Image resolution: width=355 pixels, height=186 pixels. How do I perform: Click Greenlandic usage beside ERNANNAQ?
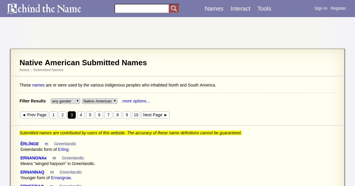71,172
